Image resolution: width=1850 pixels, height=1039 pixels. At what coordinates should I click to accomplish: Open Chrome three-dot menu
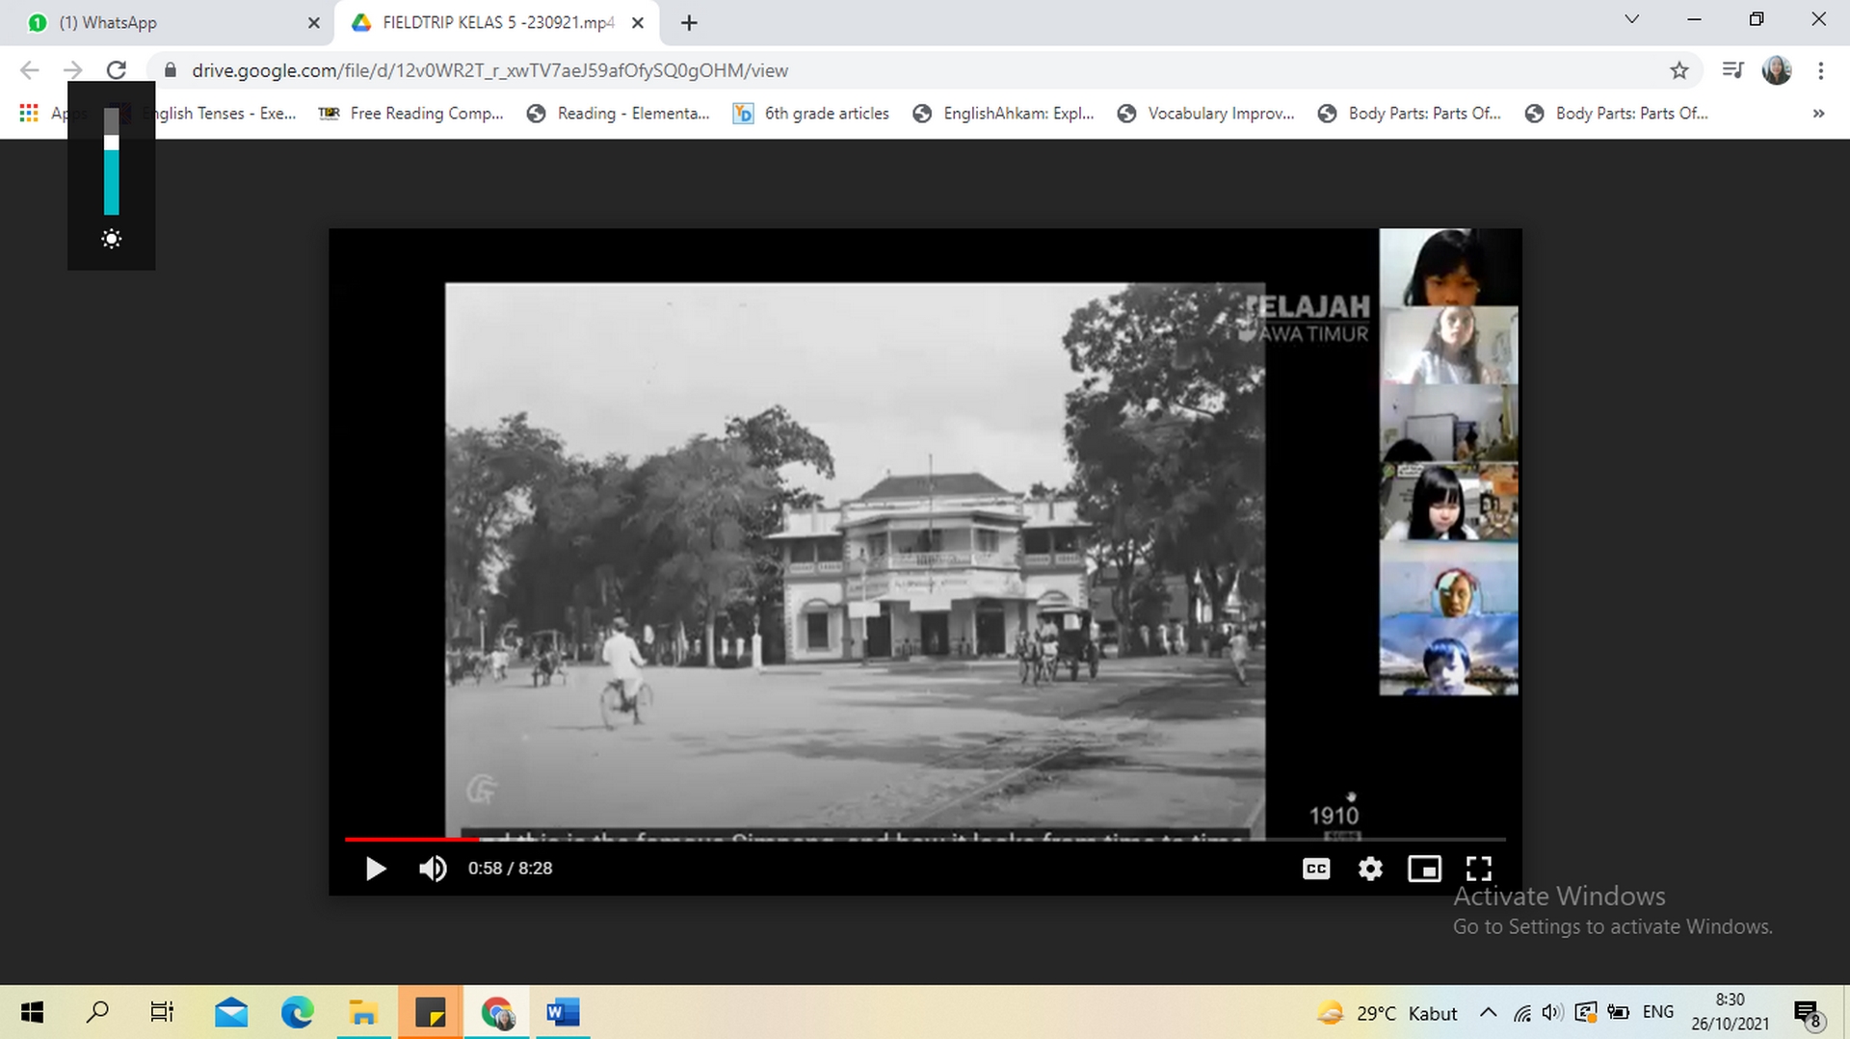[1820, 70]
